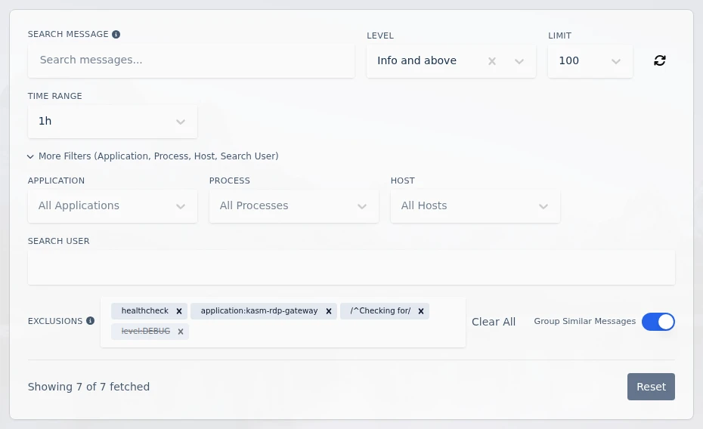
Task: Remove the level:DEBUG exclusion tag
Action: pos(181,332)
